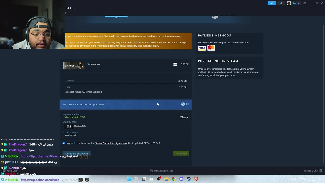Open Brave browser from the taskbar
Image resolution: width=325 pixels, height=183 pixels.
coord(196,179)
